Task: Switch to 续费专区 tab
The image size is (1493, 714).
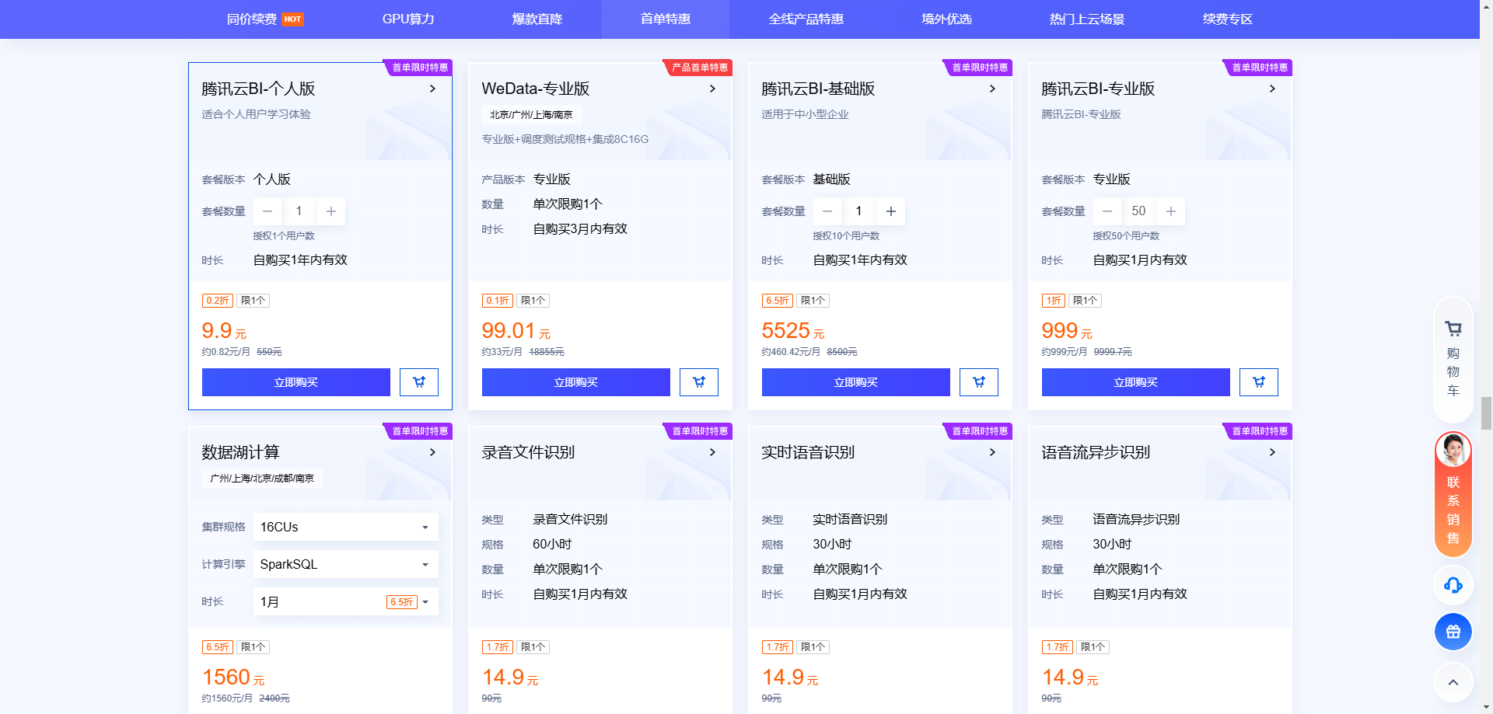Action: [x=1227, y=19]
